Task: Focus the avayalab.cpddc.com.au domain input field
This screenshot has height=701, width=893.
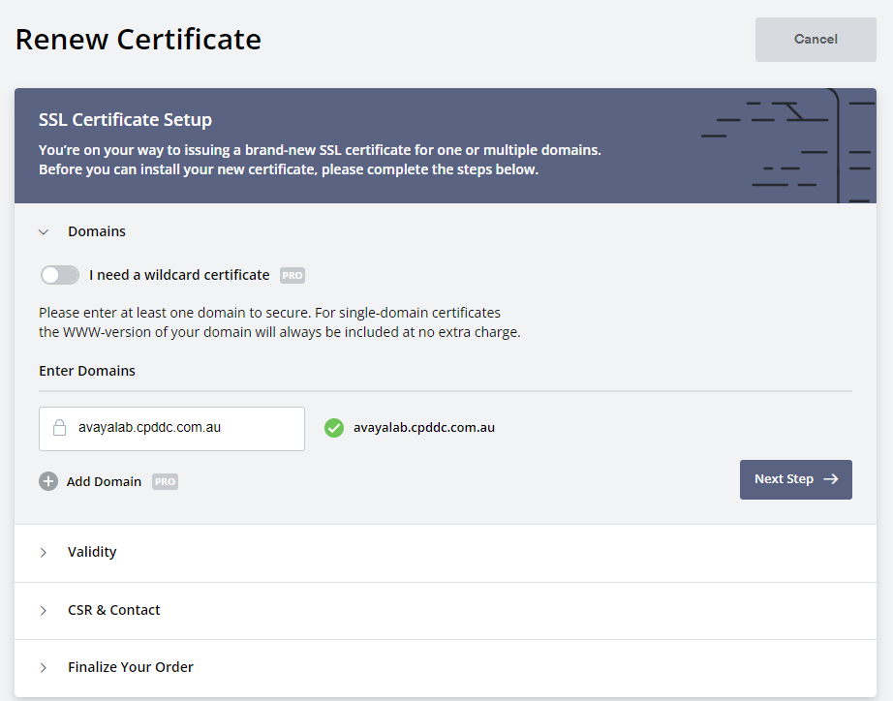Action: (x=171, y=429)
